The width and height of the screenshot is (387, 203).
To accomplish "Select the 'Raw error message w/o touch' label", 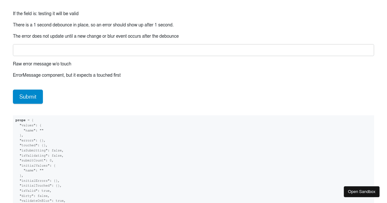I will coord(42,64).
